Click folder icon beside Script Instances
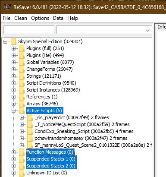The height and width of the screenshot is (177, 166). pyautogui.click(x=22, y=90)
